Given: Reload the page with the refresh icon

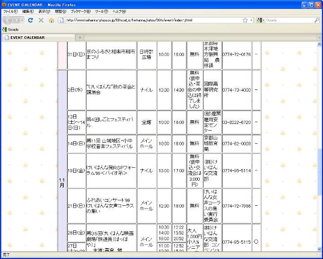Looking at the screenshot, I should pyautogui.click(x=31, y=20).
